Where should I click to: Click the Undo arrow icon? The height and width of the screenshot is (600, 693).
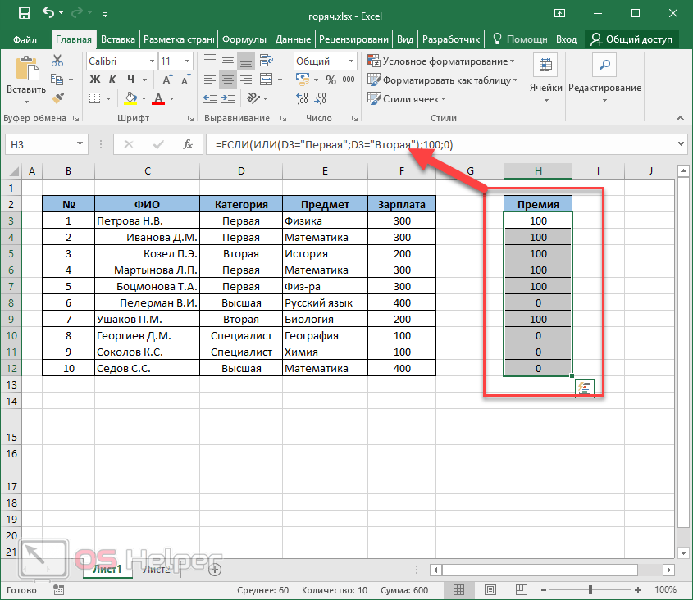48,13
